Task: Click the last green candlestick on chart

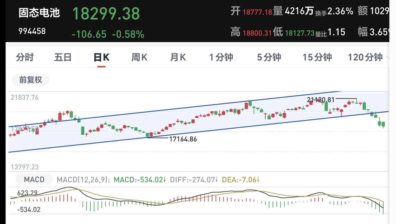Action: click(384, 125)
